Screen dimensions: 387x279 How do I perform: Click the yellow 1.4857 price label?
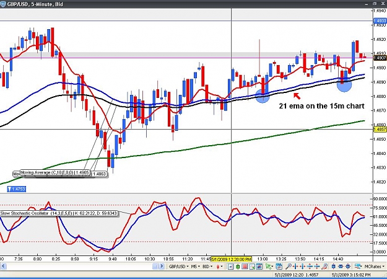380,129
